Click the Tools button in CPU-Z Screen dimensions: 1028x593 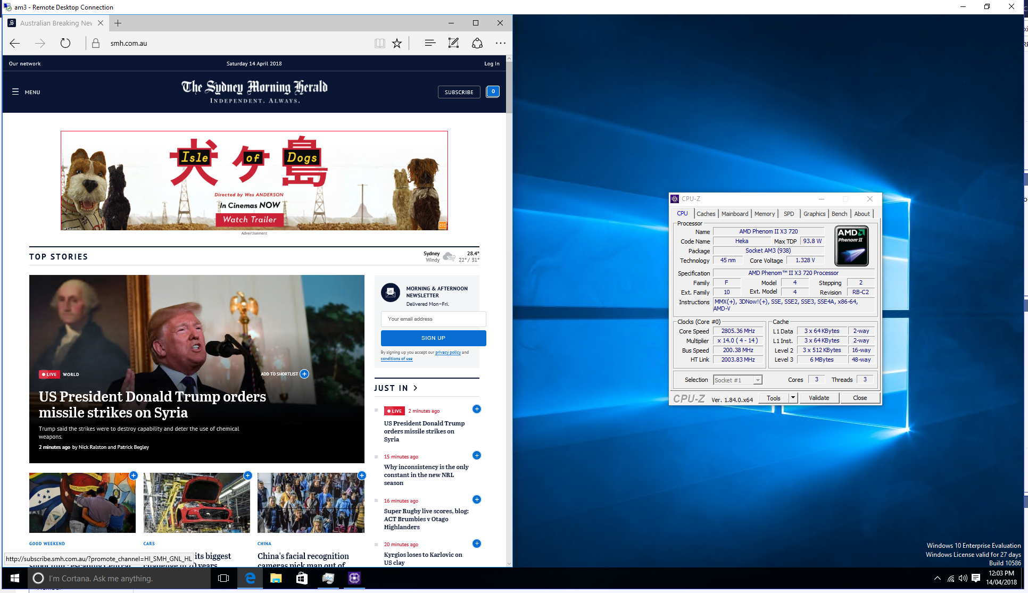(774, 398)
